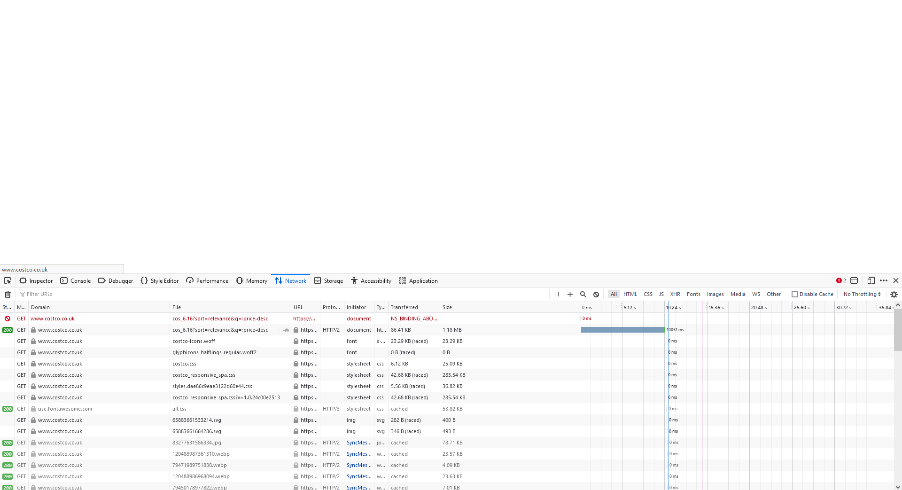
Task: Show the error count badge
Action: (x=841, y=280)
